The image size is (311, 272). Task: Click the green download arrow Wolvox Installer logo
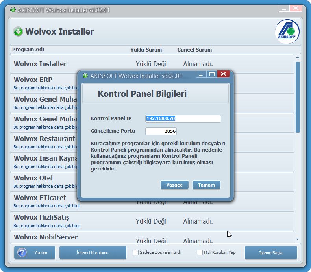click(18, 31)
